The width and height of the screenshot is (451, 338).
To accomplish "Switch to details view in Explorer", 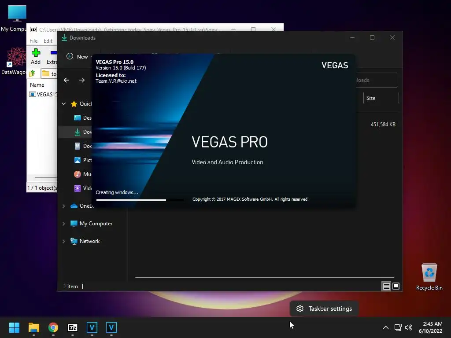I will [386, 286].
